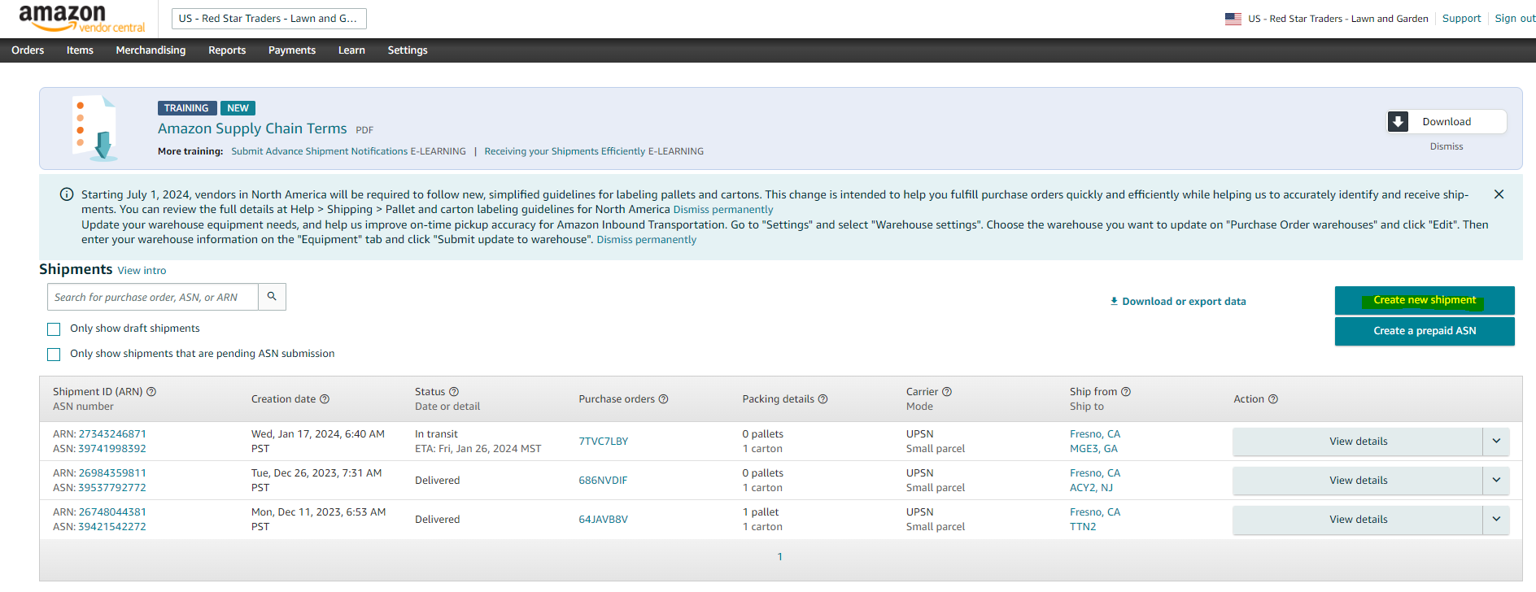Open the Reports menu
The image size is (1536, 592).
(227, 50)
